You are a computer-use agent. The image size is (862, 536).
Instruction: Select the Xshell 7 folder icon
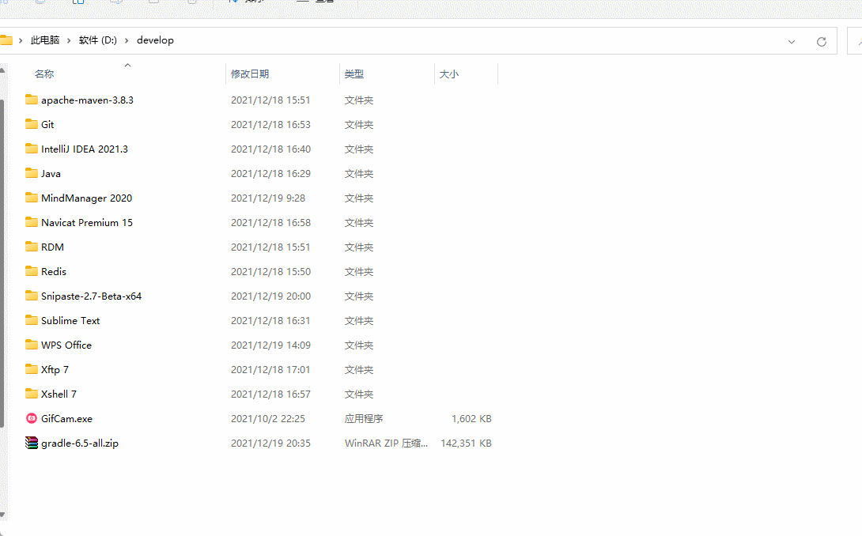point(32,394)
